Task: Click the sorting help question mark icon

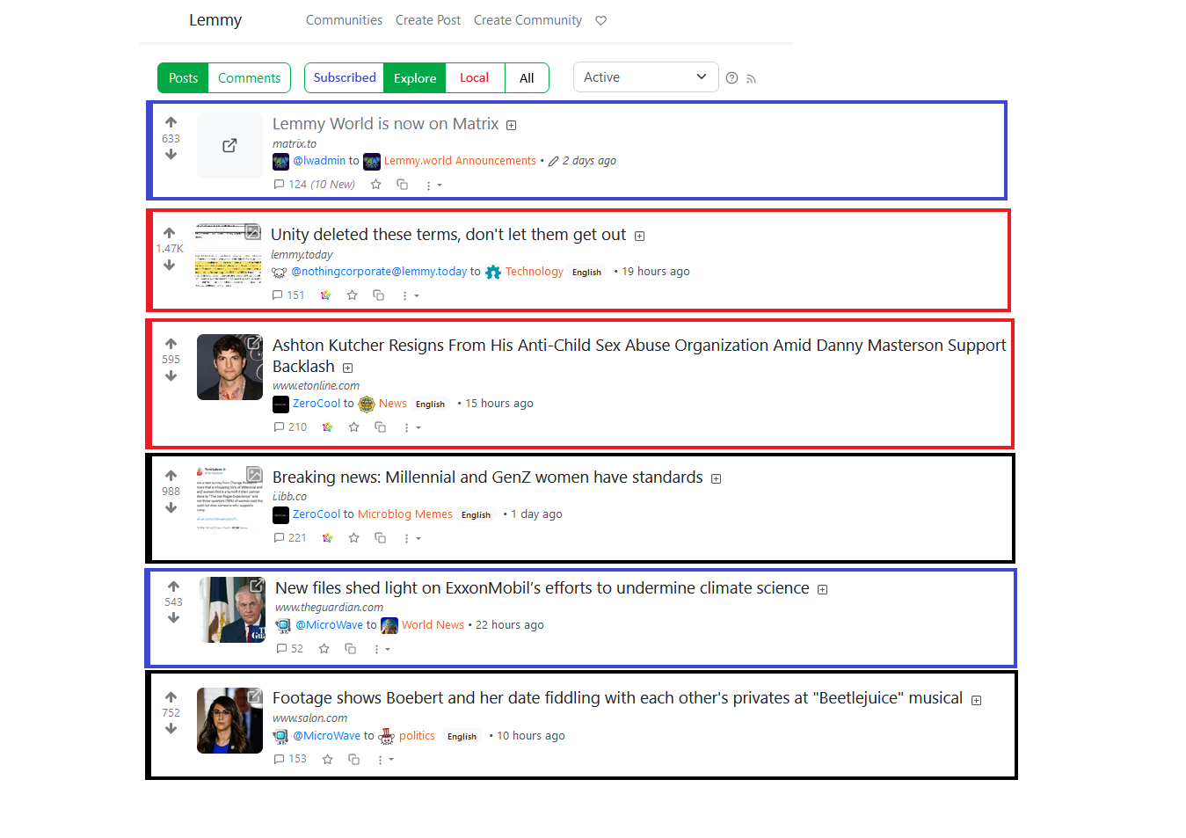Action: point(731,78)
